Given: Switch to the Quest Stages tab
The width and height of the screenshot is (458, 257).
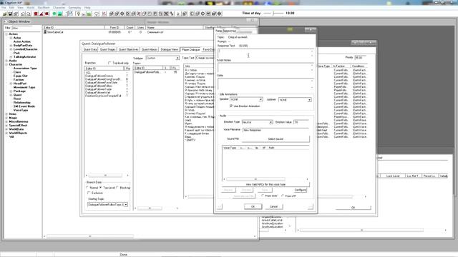Looking at the screenshot, I should pos(107,49).
